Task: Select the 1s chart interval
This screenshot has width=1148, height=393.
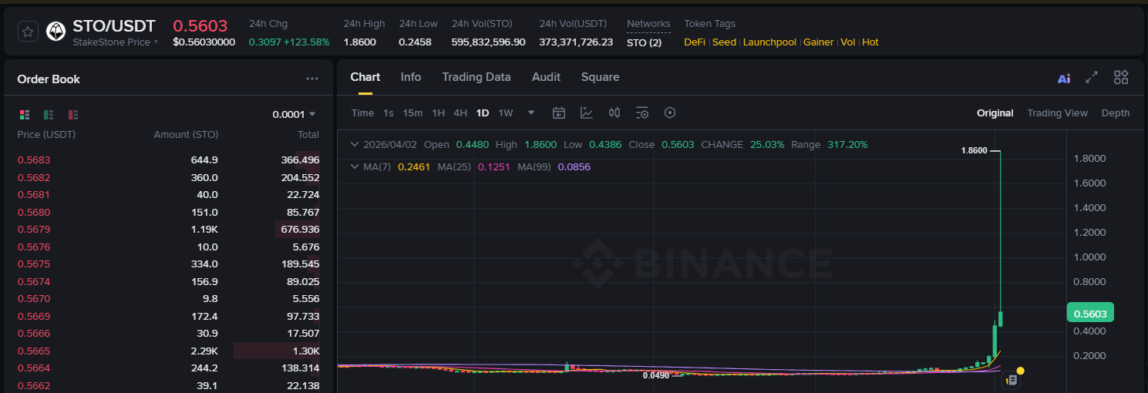Action: 389,113
